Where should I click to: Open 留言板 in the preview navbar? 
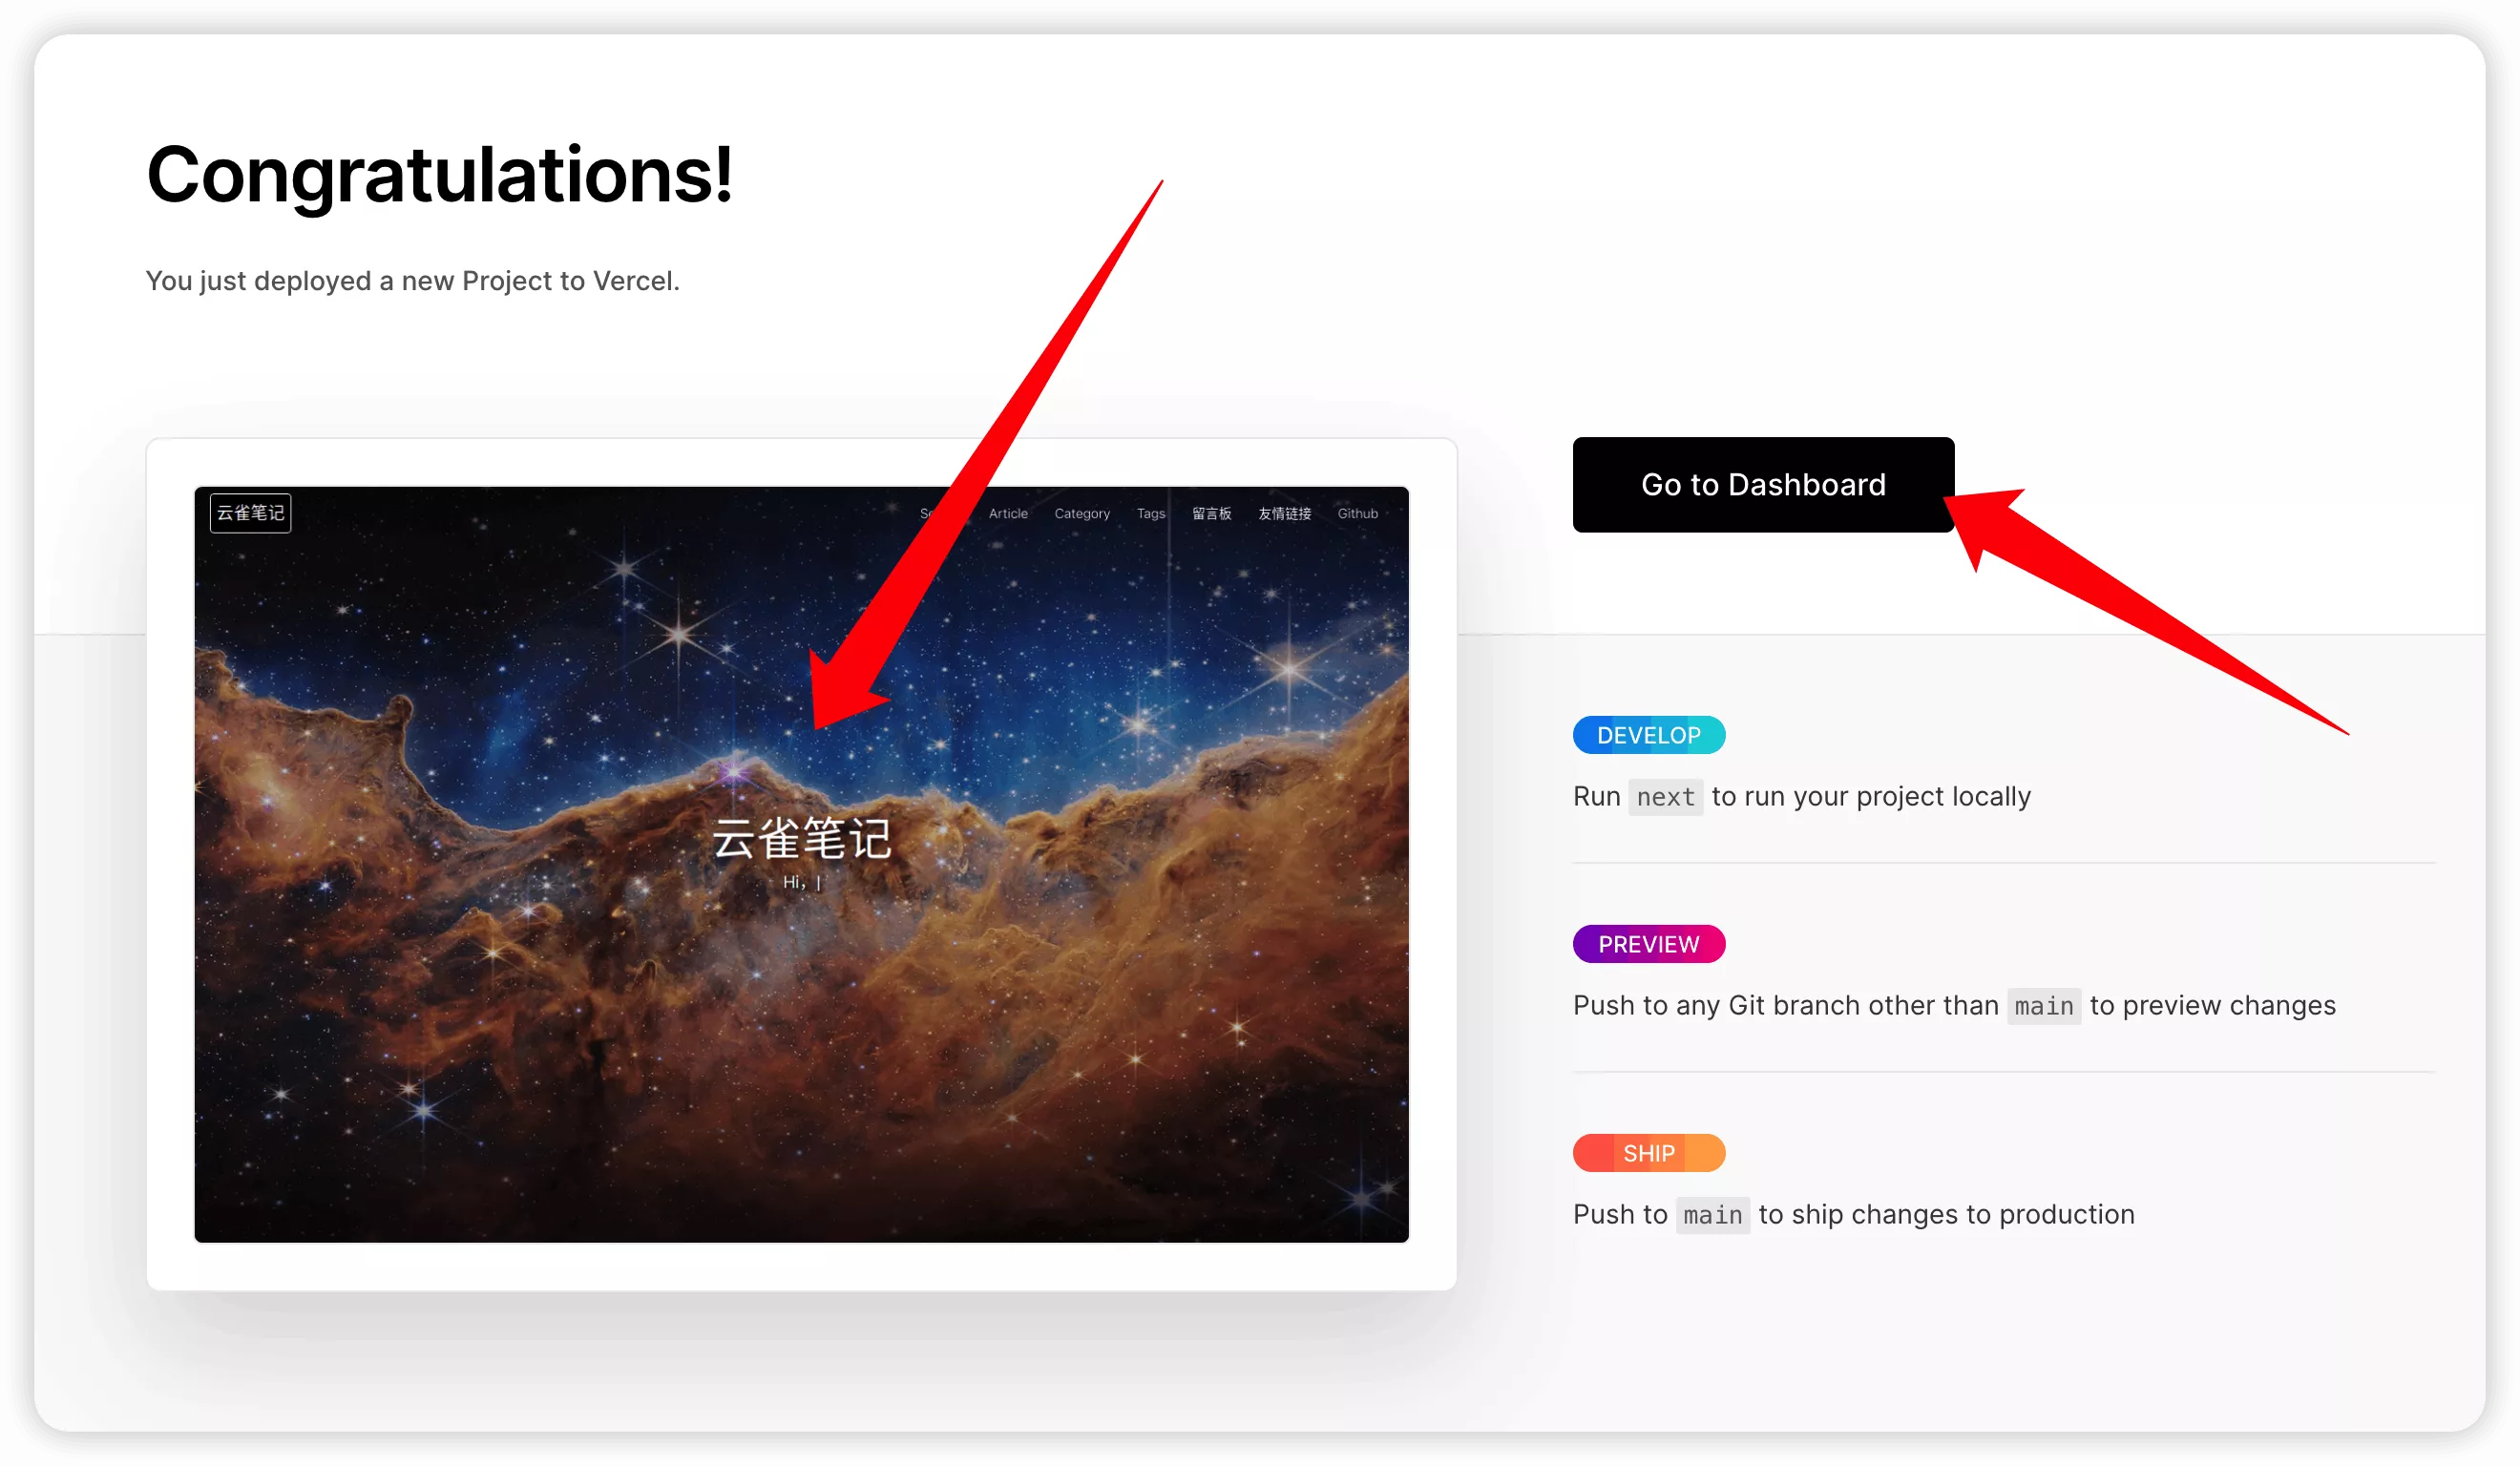(1211, 513)
